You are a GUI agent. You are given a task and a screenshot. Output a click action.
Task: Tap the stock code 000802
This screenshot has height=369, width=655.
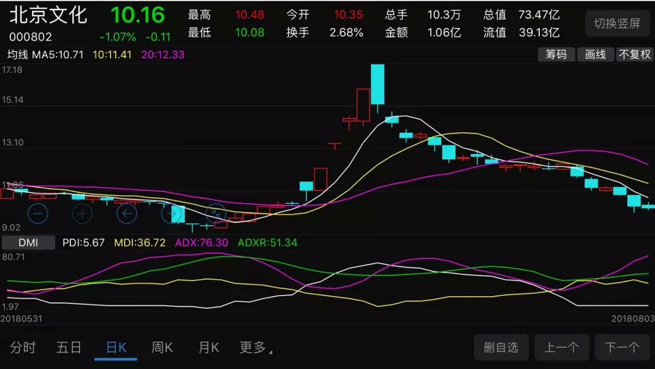coord(30,37)
